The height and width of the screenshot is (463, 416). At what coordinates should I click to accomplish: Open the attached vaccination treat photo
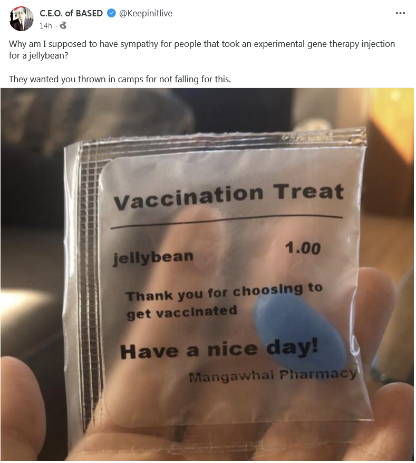click(207, 274)
